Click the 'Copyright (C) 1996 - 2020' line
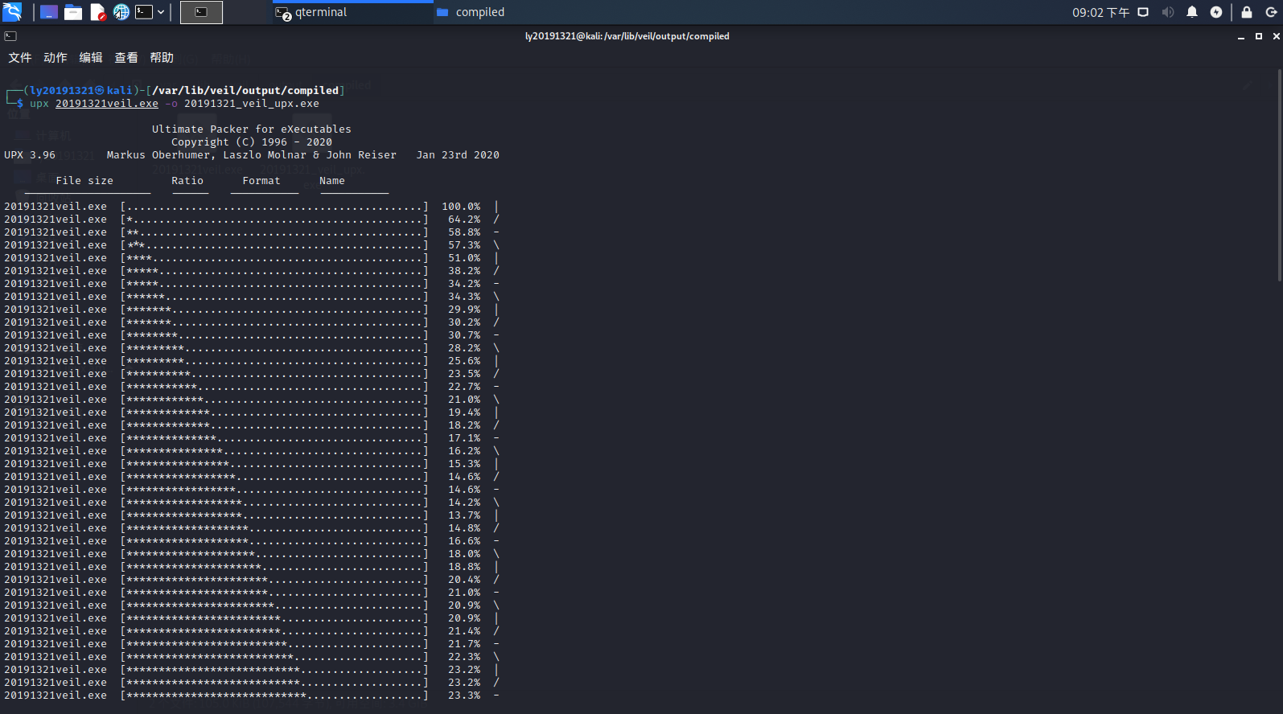 click(252, 142)
